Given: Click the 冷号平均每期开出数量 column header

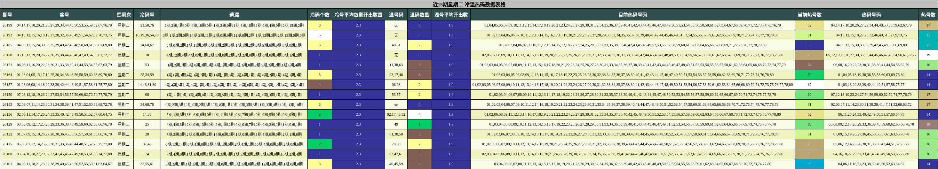Looking at the screenshot, I should [358, 15].
